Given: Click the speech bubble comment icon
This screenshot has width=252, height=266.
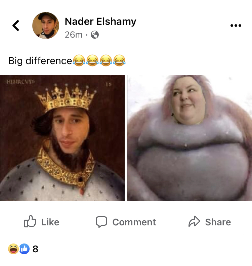Looking at the screenshot, I should (x=101, y=222).
